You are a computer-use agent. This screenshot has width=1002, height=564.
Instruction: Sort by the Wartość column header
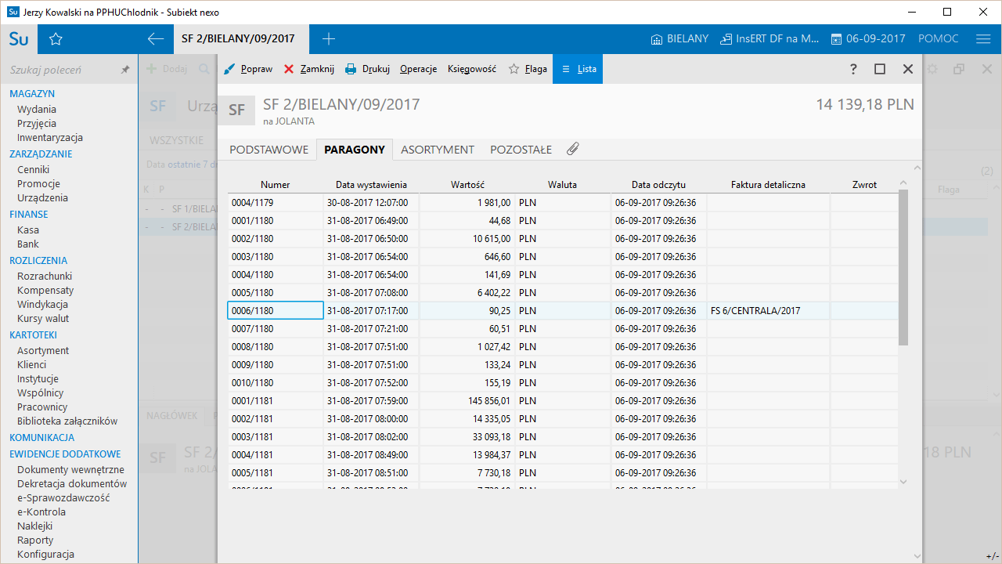pyautogui.click(x=467, y=185)
